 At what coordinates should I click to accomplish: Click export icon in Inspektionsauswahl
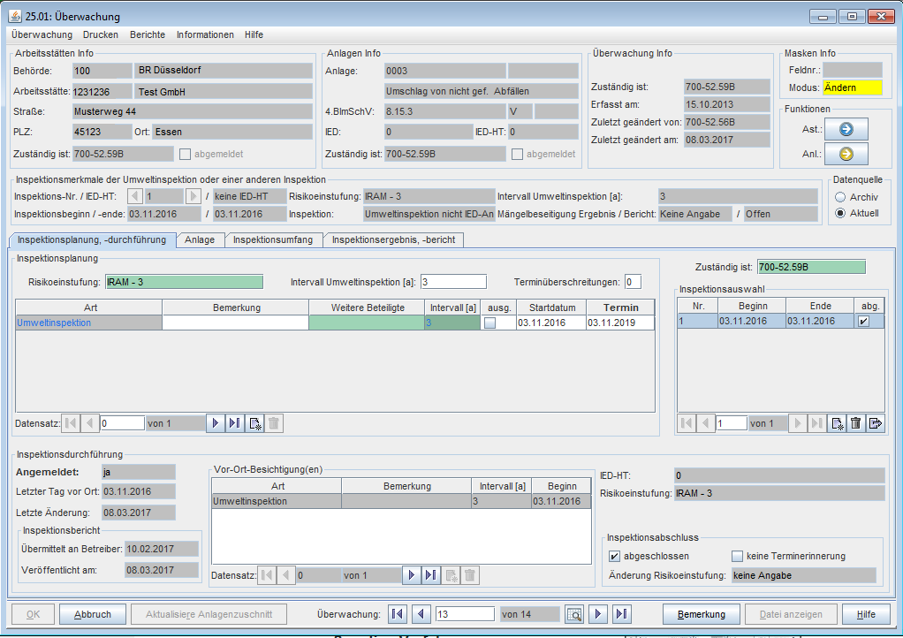[876, 423]
